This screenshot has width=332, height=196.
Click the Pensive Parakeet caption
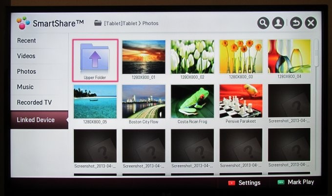(x=241, y=121)
